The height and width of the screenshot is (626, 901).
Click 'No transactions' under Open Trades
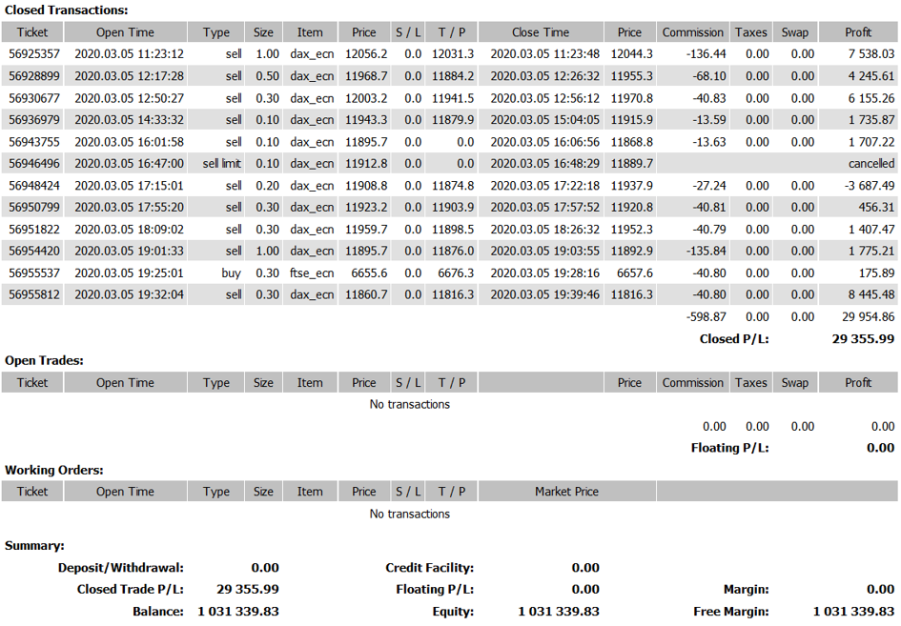(410, 404)
